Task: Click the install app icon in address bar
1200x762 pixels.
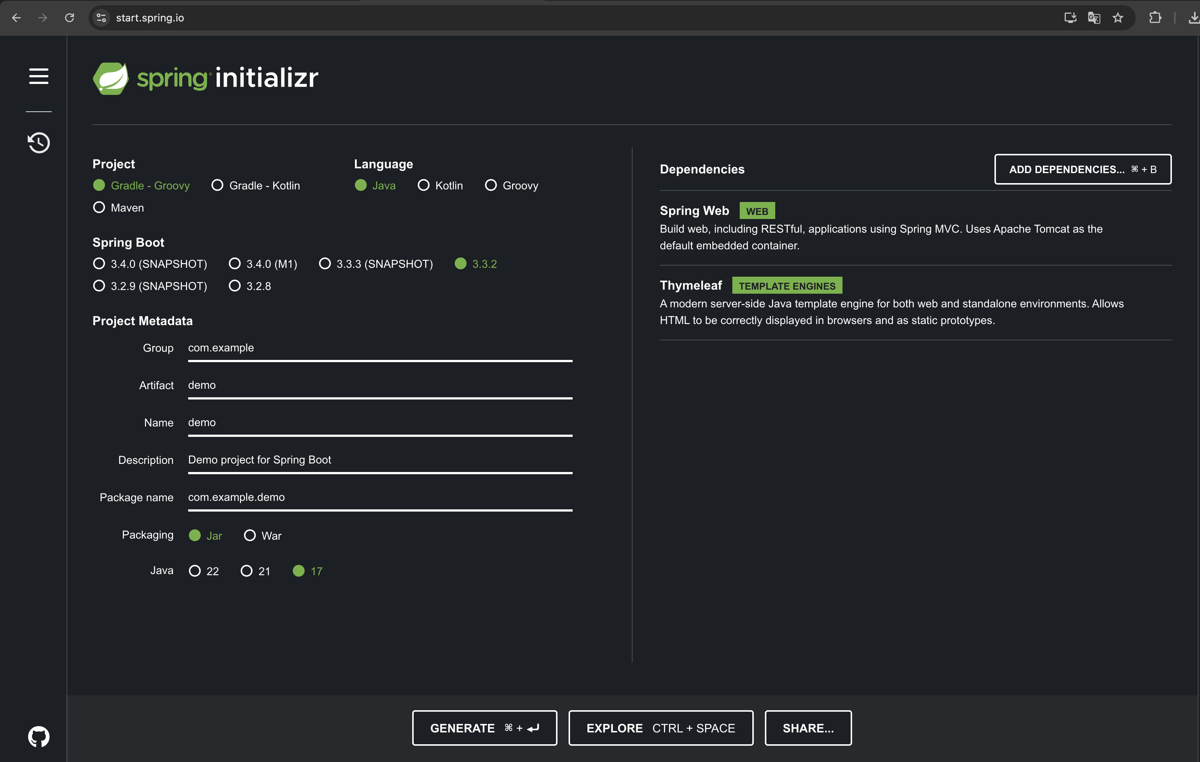Action: point(1070,18)
